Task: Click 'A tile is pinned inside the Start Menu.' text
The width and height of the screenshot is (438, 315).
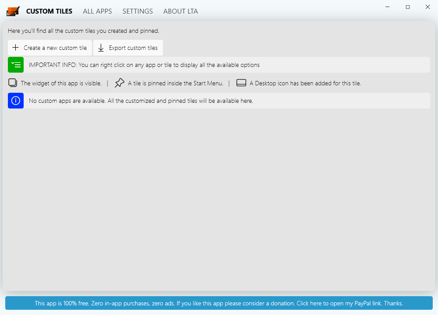Action: coord(176,83)
